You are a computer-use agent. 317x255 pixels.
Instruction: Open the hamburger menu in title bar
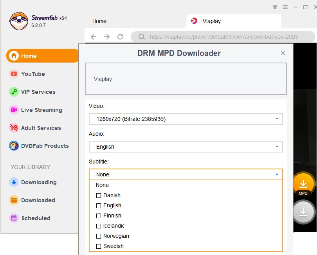285,7
